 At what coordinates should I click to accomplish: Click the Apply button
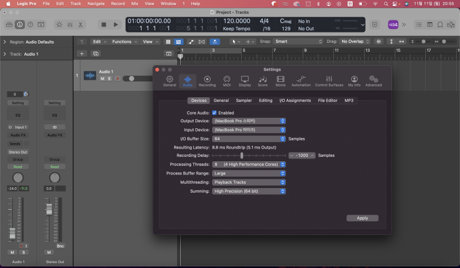coord(362,218)
